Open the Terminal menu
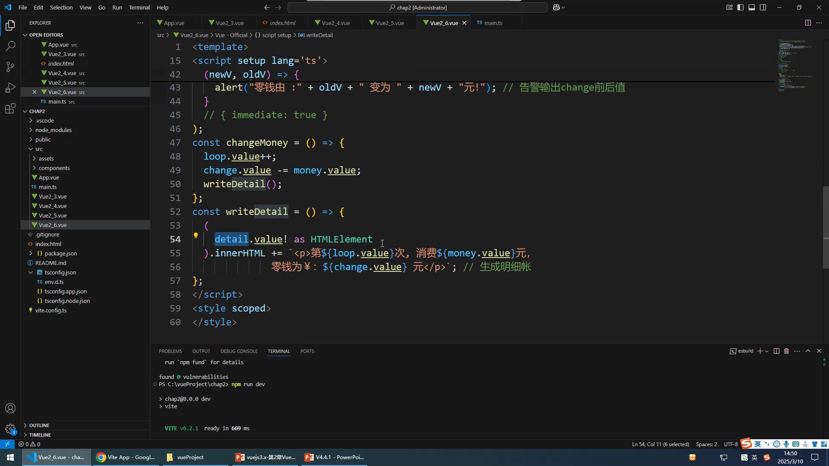 tap(139, 7)
